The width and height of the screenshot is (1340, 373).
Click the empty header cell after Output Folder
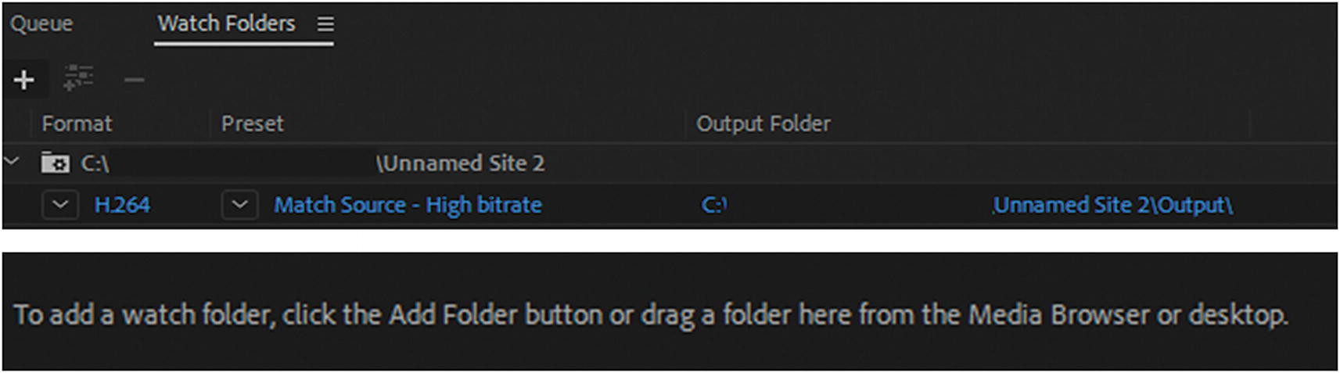1292,124
